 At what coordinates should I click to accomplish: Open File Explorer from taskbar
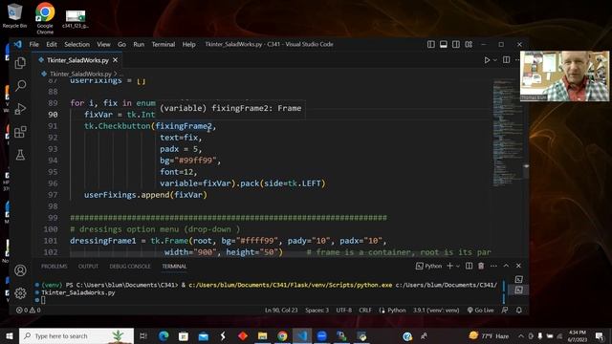[x=262, y=335]
